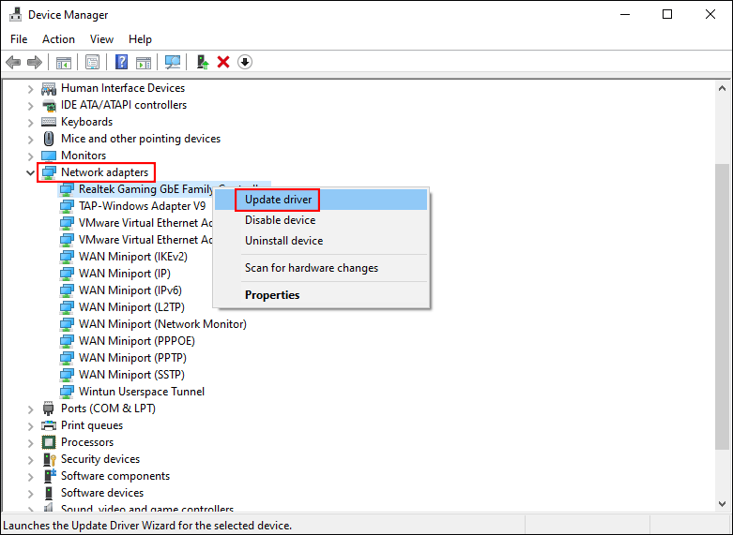This screenshot has height=535, width=733.
Task: Collapse the Network adapters node
Action: 30,172
